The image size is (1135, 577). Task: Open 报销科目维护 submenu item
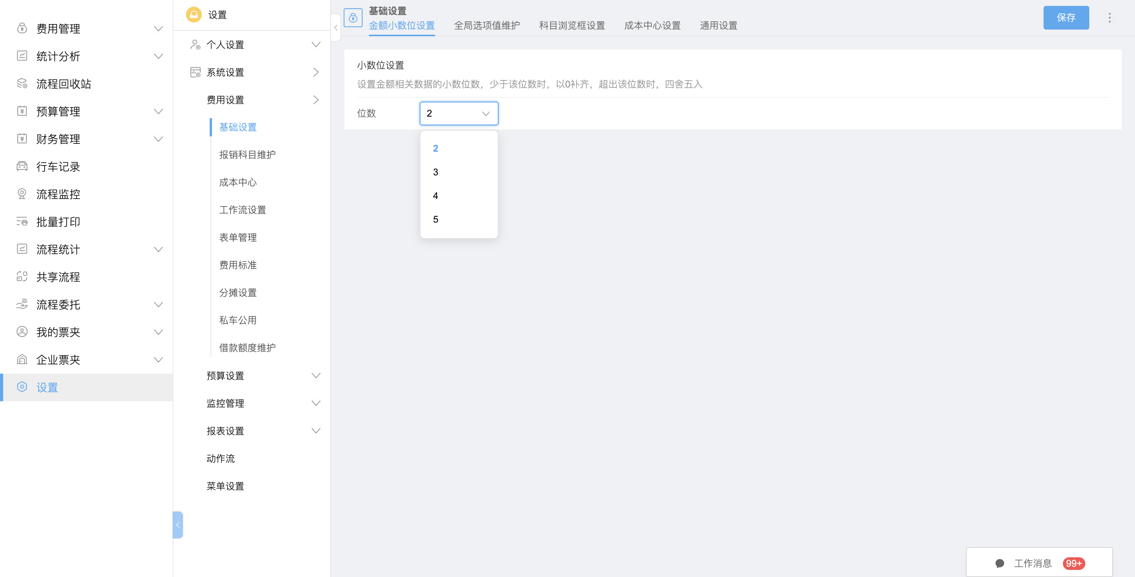247,155
